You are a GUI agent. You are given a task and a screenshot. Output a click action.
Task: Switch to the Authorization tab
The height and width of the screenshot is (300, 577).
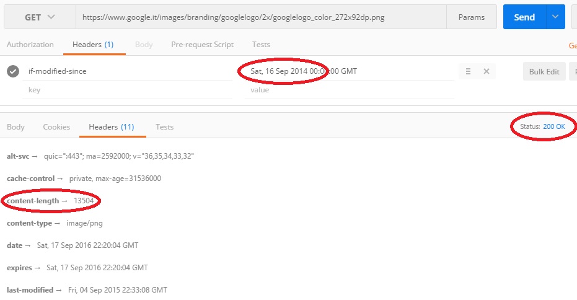(x=30, y=45)
